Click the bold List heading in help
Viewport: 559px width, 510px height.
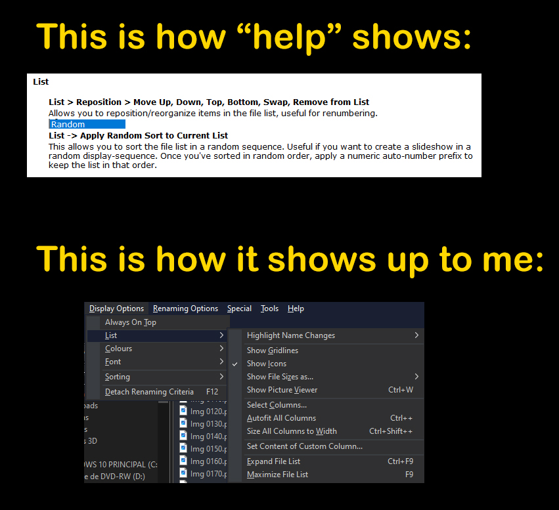click(41, 82)
